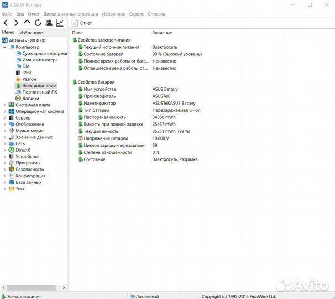Image resolution: width=335 pixels, height=299 pixels.
Task: Maximize the AIDA64 Business window
Action: (x=310, y=5)
